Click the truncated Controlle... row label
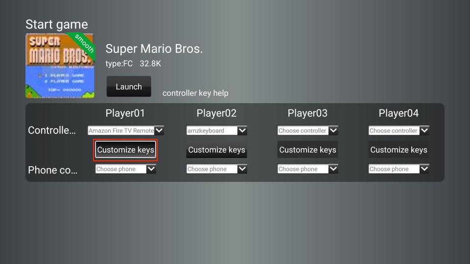The width and height of the screenshot is (470, 264). (52, 130)
